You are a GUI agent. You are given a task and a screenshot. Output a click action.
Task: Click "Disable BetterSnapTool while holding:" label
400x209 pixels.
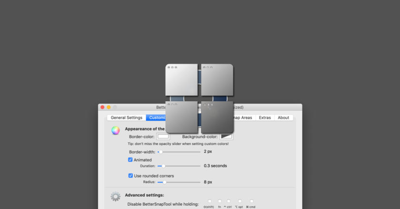[x=163, y=204]
